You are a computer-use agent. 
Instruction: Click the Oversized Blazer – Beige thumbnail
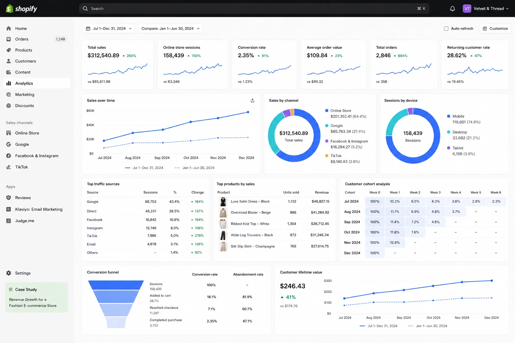(223, 213)
